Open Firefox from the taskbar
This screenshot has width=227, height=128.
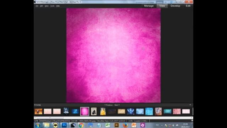(125, 125)
